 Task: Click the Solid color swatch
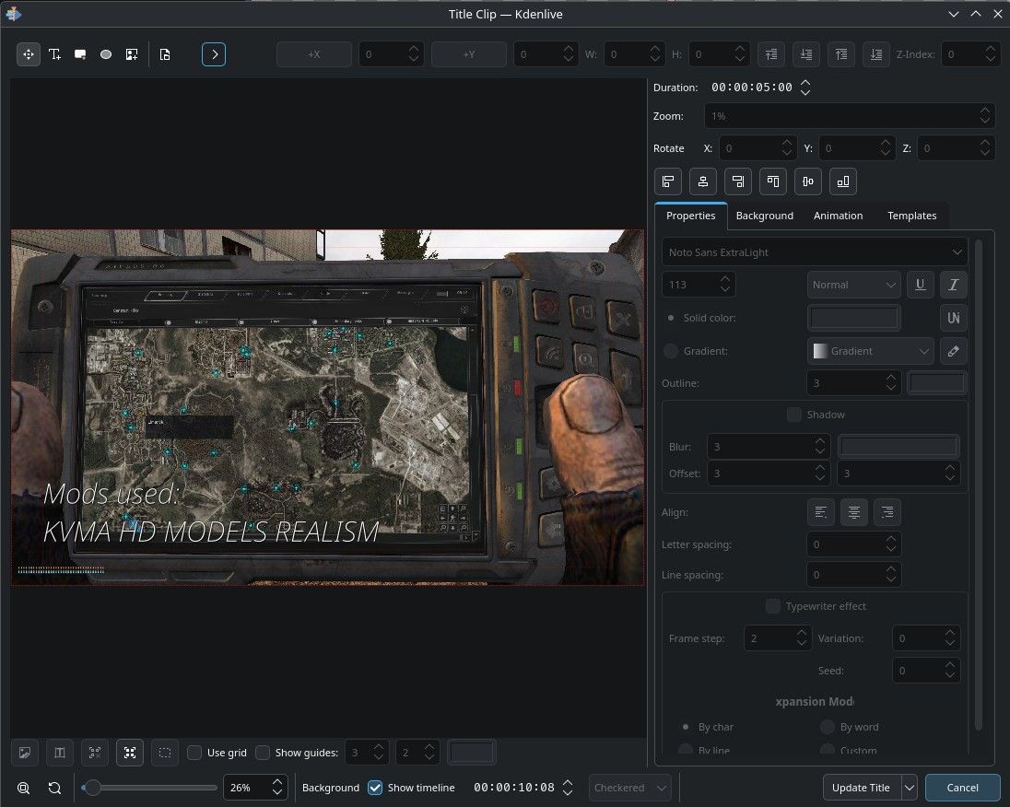[853, 318]
